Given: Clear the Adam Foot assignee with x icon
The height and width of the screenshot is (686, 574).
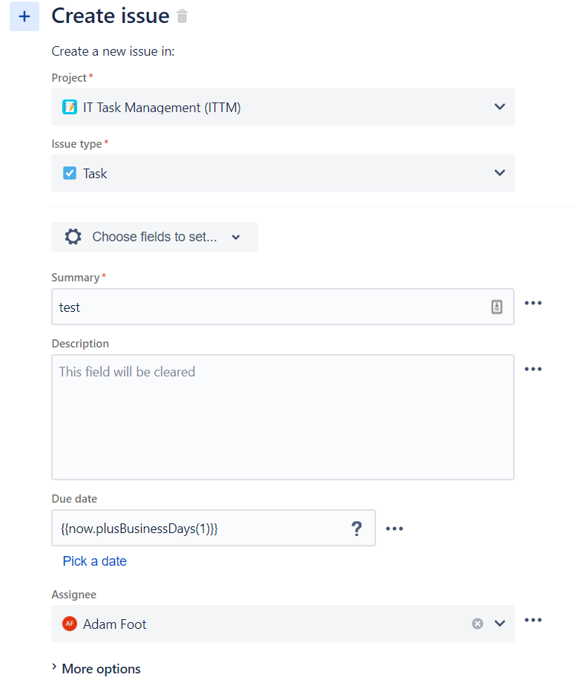Looking at the screenshot, I should [478, 624].
